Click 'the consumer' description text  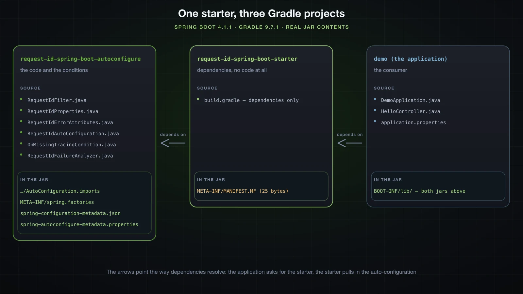[391, 70]
